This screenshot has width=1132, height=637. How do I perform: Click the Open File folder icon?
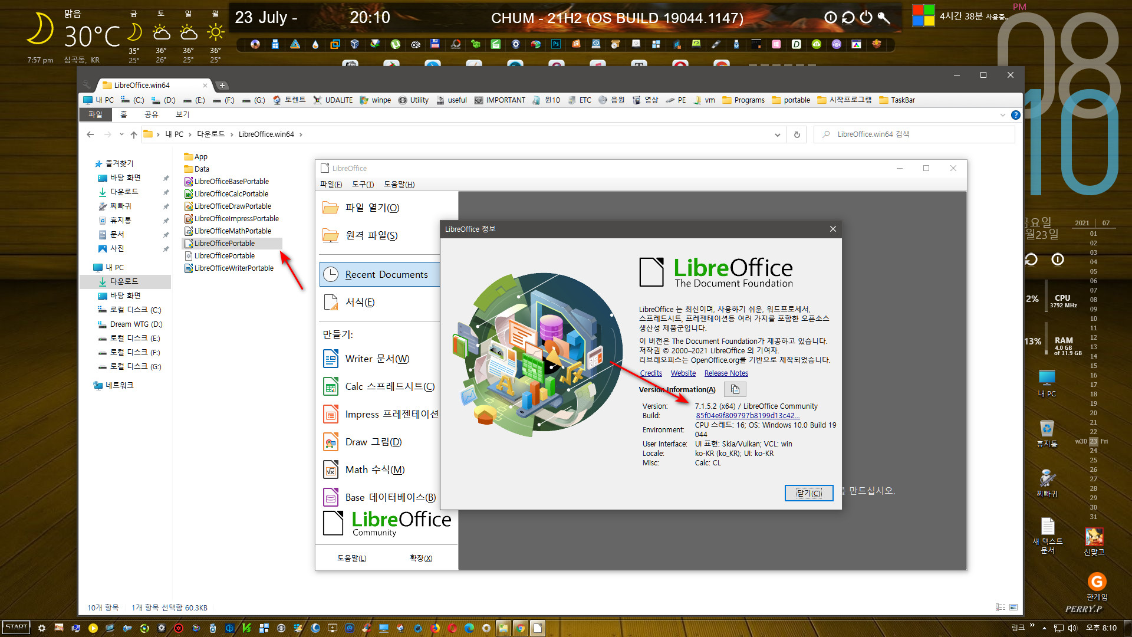(331, 208)
